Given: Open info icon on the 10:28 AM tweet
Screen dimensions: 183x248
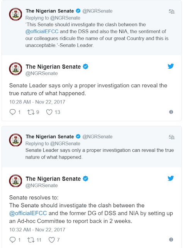Looking at the screenshot, I should 171,112.
